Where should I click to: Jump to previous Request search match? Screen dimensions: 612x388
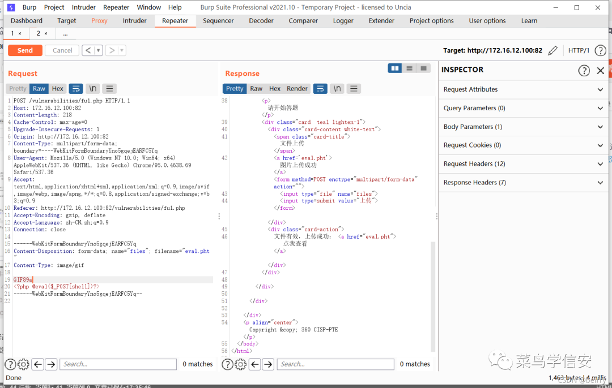(38, 364)
